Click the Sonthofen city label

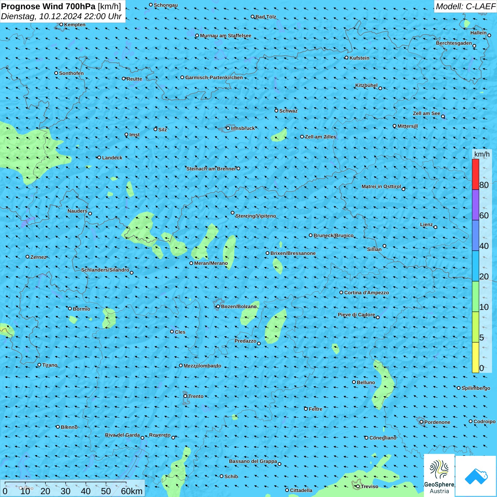pos(71,73)
